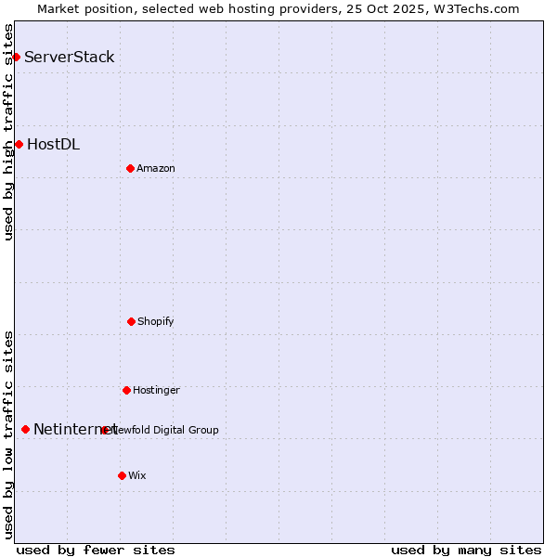This screenshot has height=557, width=557.
Task: Click the Wix data point marker
Action: pos(122,475)
